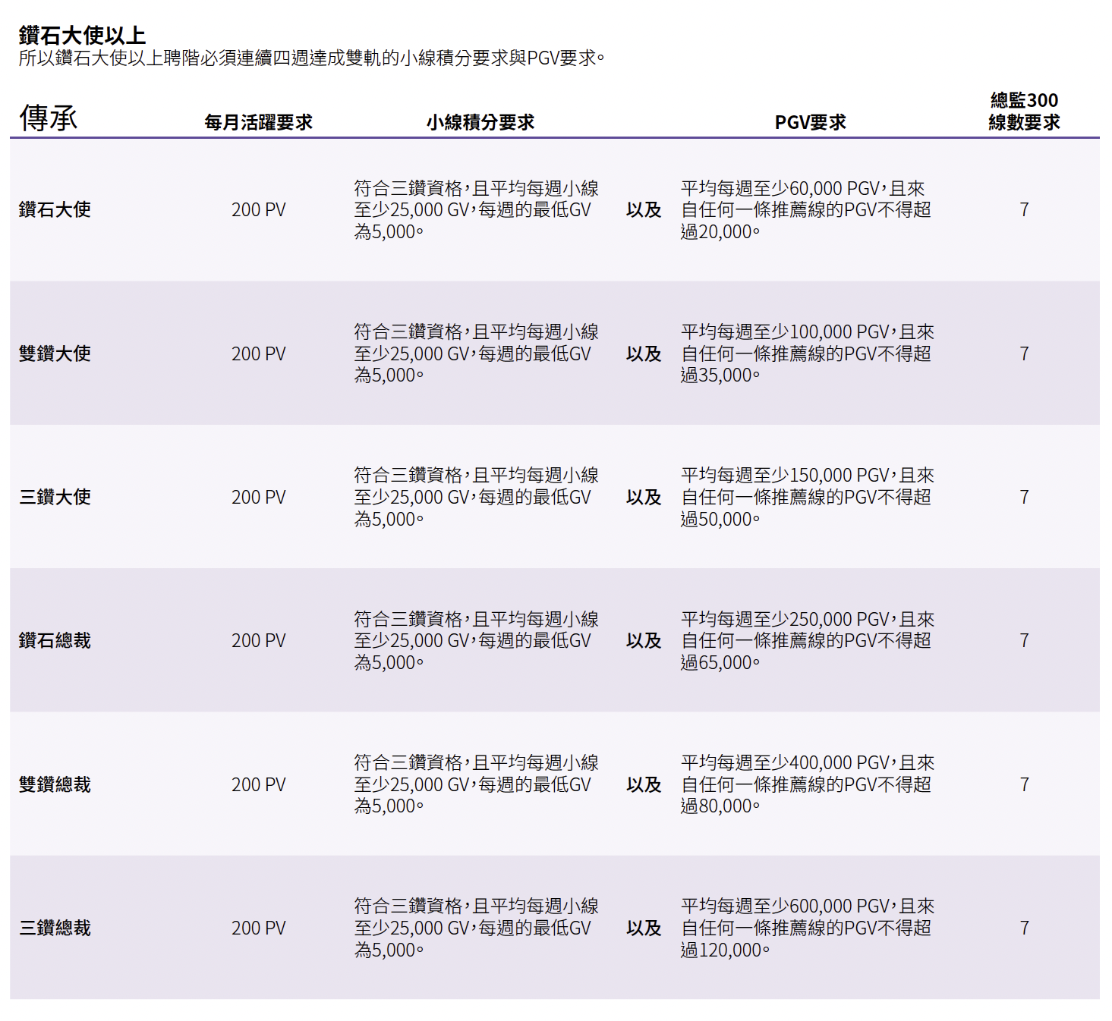Click the 三鑽總裁 row label
The height and width of the screenshot is (1021, 1112).
click(55, 928)
